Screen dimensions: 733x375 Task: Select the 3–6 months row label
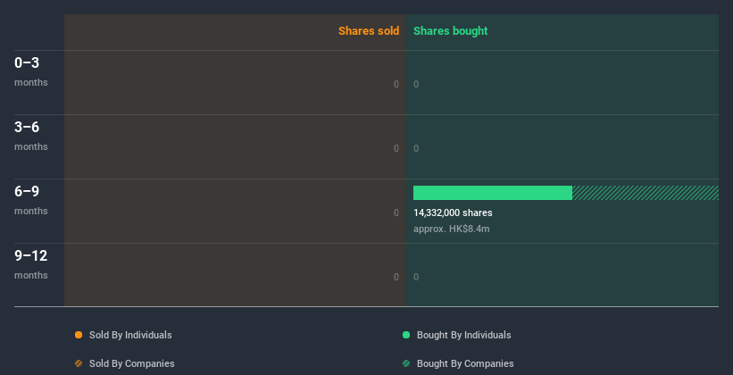tap(31, 136)
